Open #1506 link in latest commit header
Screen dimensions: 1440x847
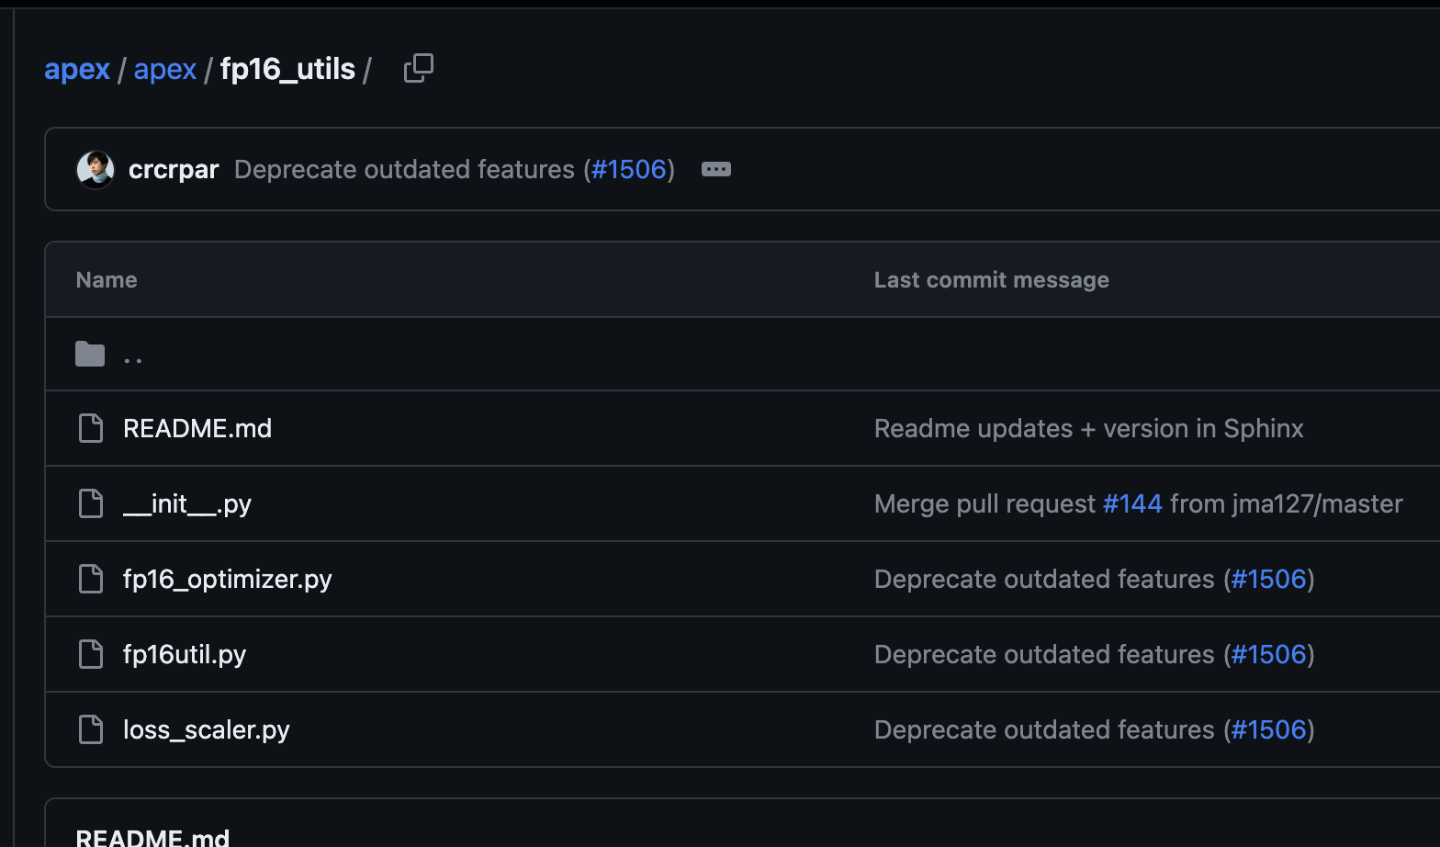pos(629,169)
